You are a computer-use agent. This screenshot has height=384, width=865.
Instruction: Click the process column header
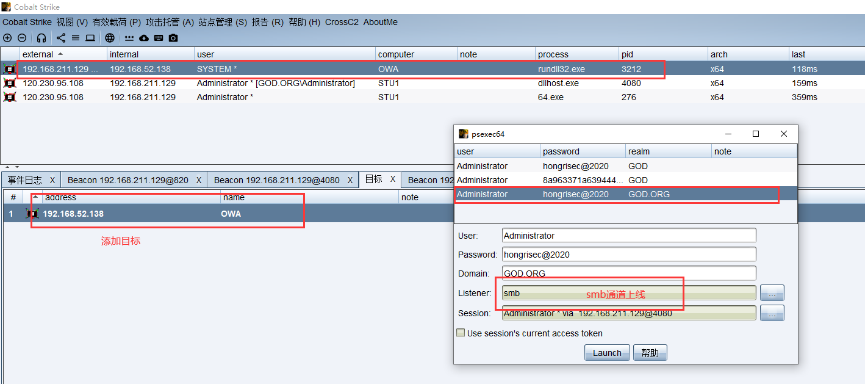click(576, 54)
